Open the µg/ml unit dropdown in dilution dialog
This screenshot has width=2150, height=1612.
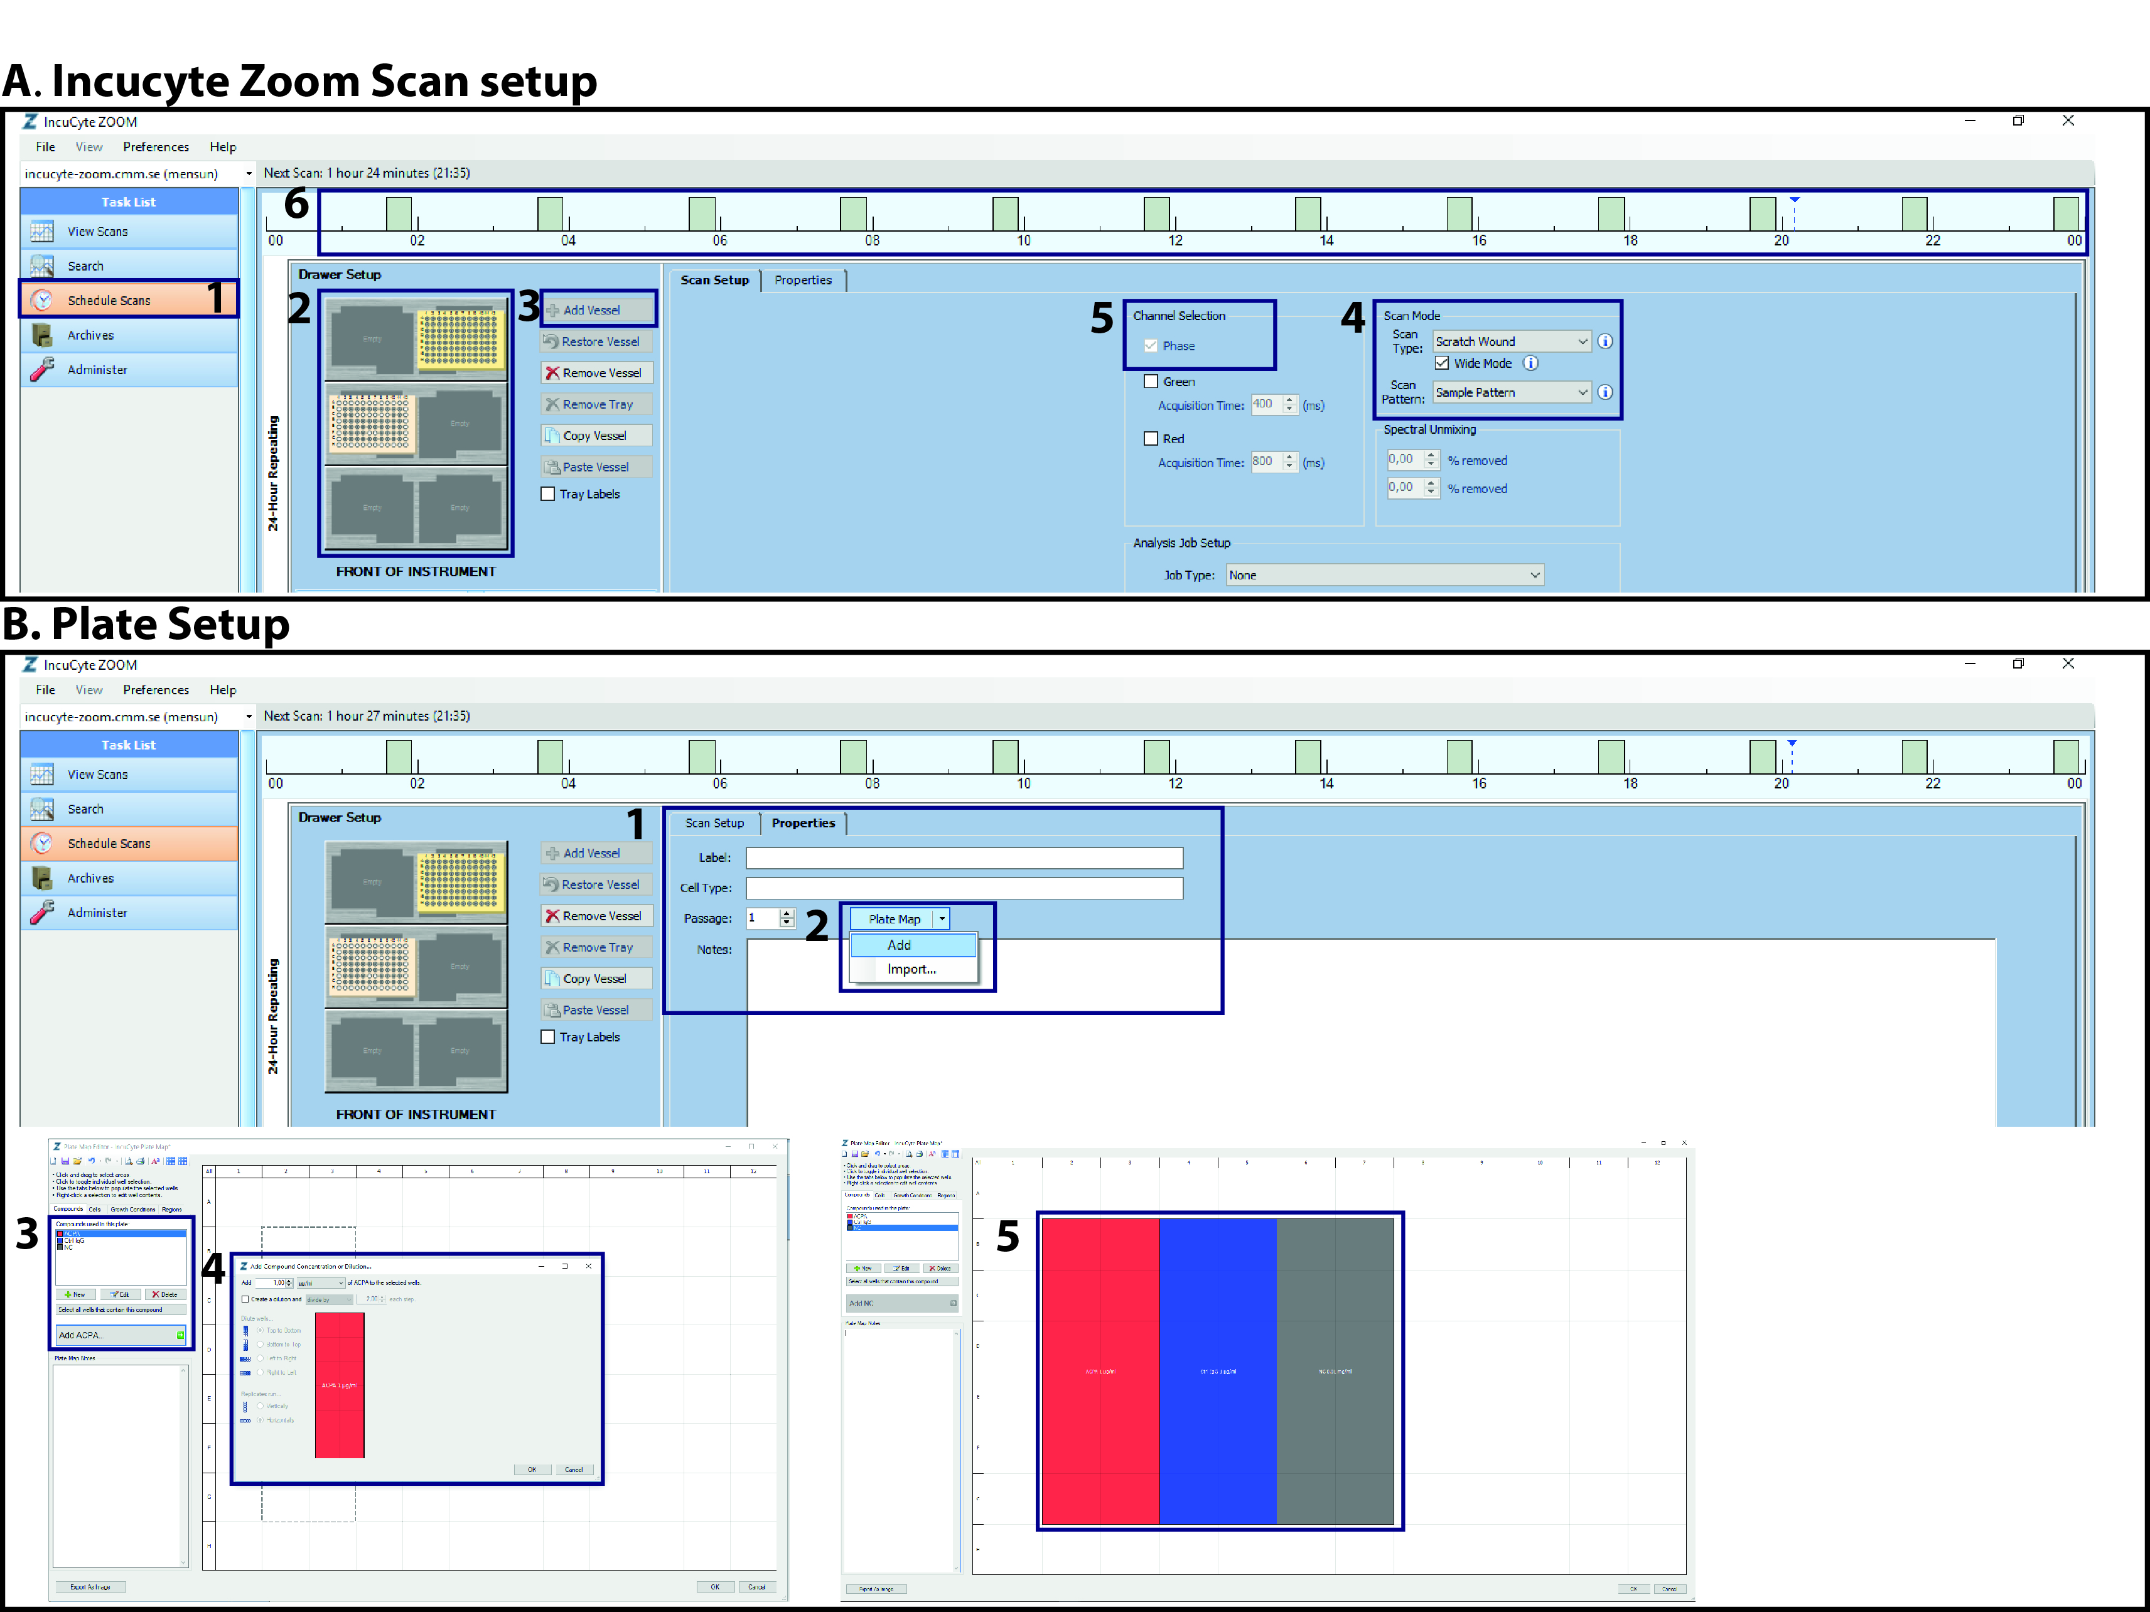click(x=321, y=1282)
